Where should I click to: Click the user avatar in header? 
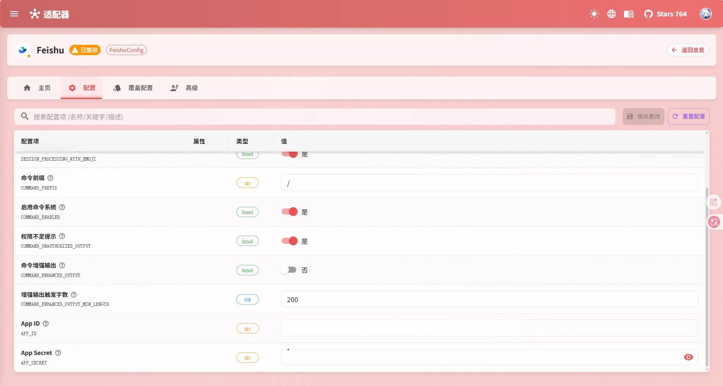705,14
